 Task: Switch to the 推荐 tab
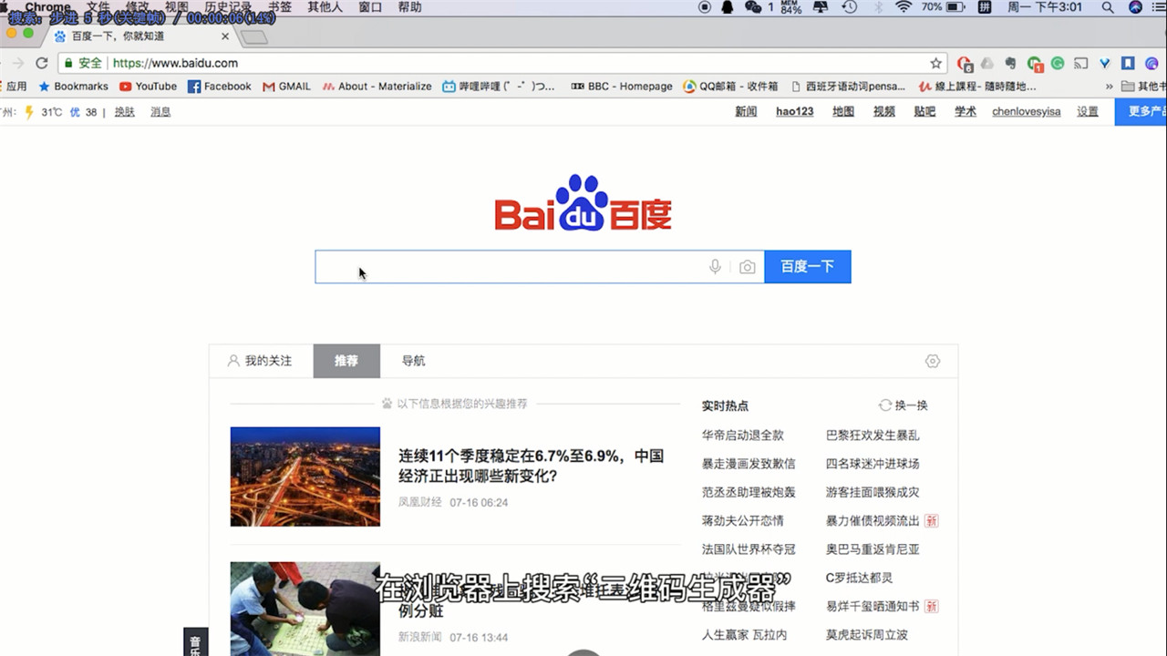tap(346, 361)
